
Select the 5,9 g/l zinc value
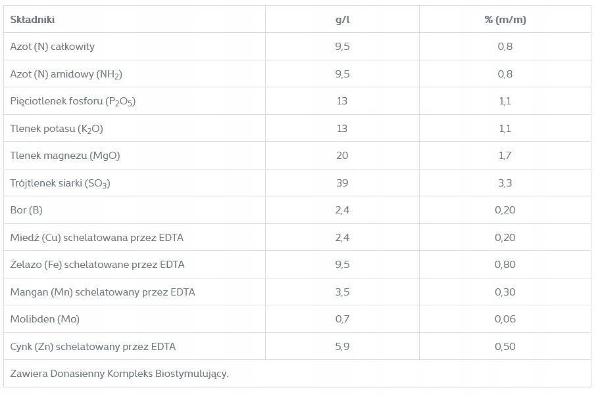pos(342,347)
